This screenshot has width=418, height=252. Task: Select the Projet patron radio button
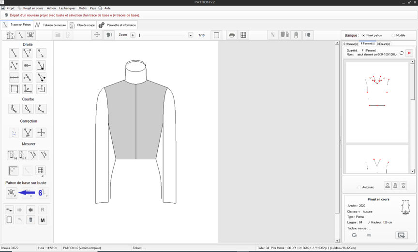point(364,35)
